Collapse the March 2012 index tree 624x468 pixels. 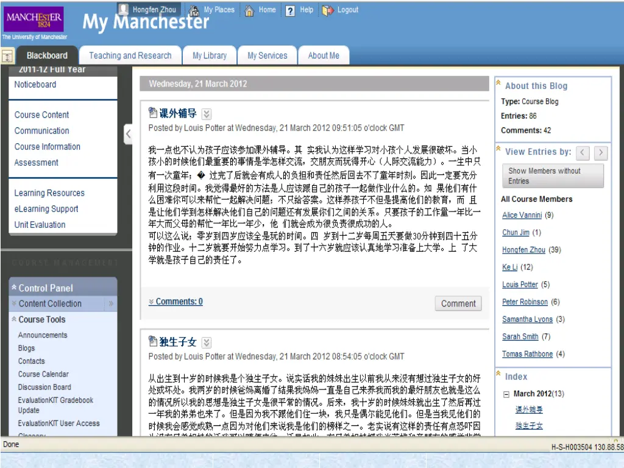coord(506,394)
